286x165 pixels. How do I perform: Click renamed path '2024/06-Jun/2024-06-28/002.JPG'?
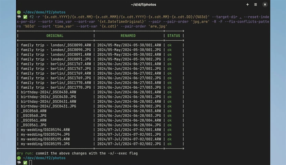point(129,106)
